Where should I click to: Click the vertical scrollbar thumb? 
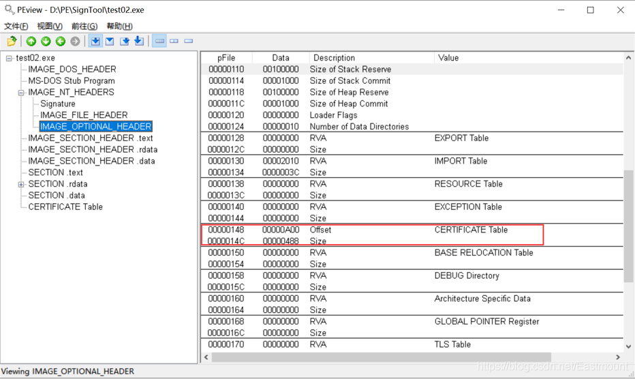(628, 226)
